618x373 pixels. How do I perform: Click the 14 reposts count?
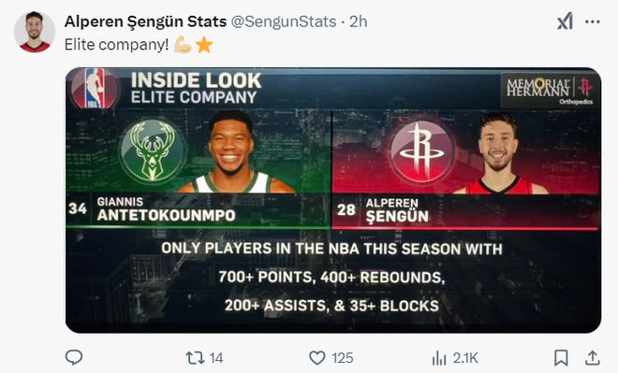point(216,358)
